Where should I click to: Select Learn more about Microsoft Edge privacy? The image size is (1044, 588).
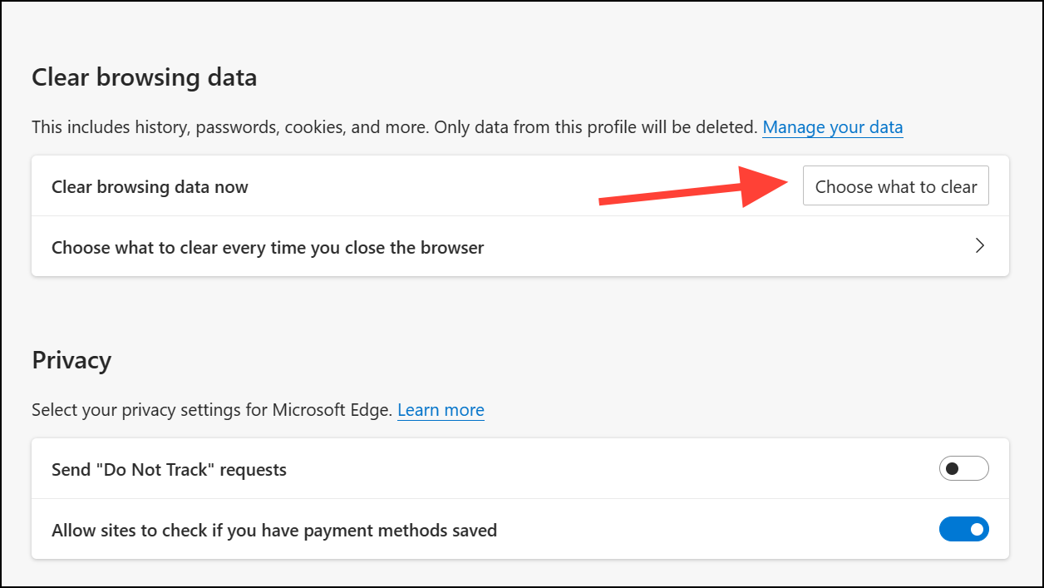[x=441, y=409]
